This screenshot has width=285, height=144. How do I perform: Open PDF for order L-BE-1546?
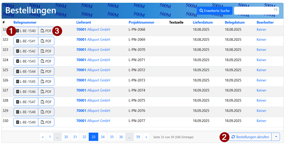(46, 91)
